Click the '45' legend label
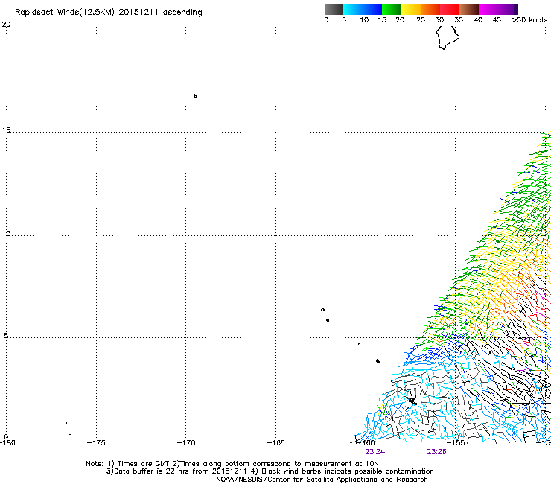Screen dimensions: 551x484 pos(497,20)
